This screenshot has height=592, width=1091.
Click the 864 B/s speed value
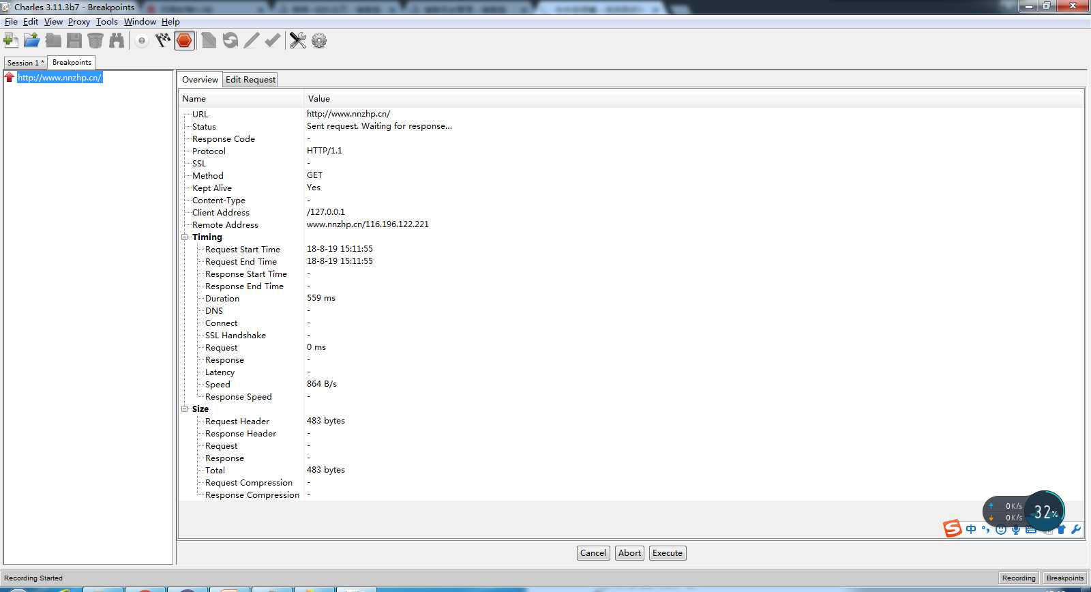(x=322, y=383)
